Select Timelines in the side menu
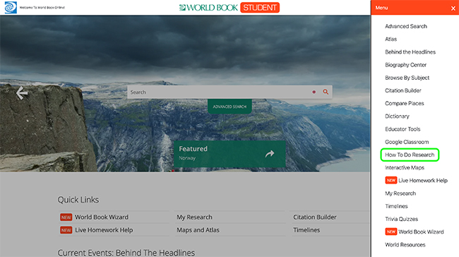 396,206
